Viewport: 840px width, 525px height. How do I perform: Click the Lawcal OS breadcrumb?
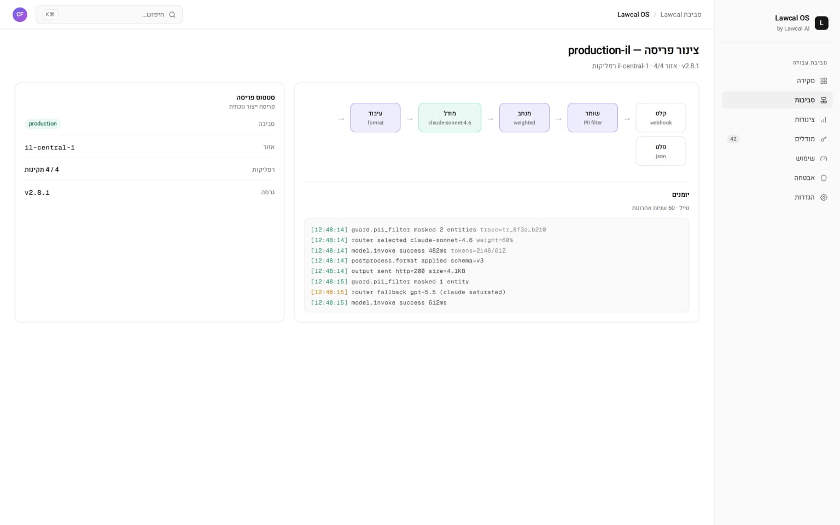(633, 15)
